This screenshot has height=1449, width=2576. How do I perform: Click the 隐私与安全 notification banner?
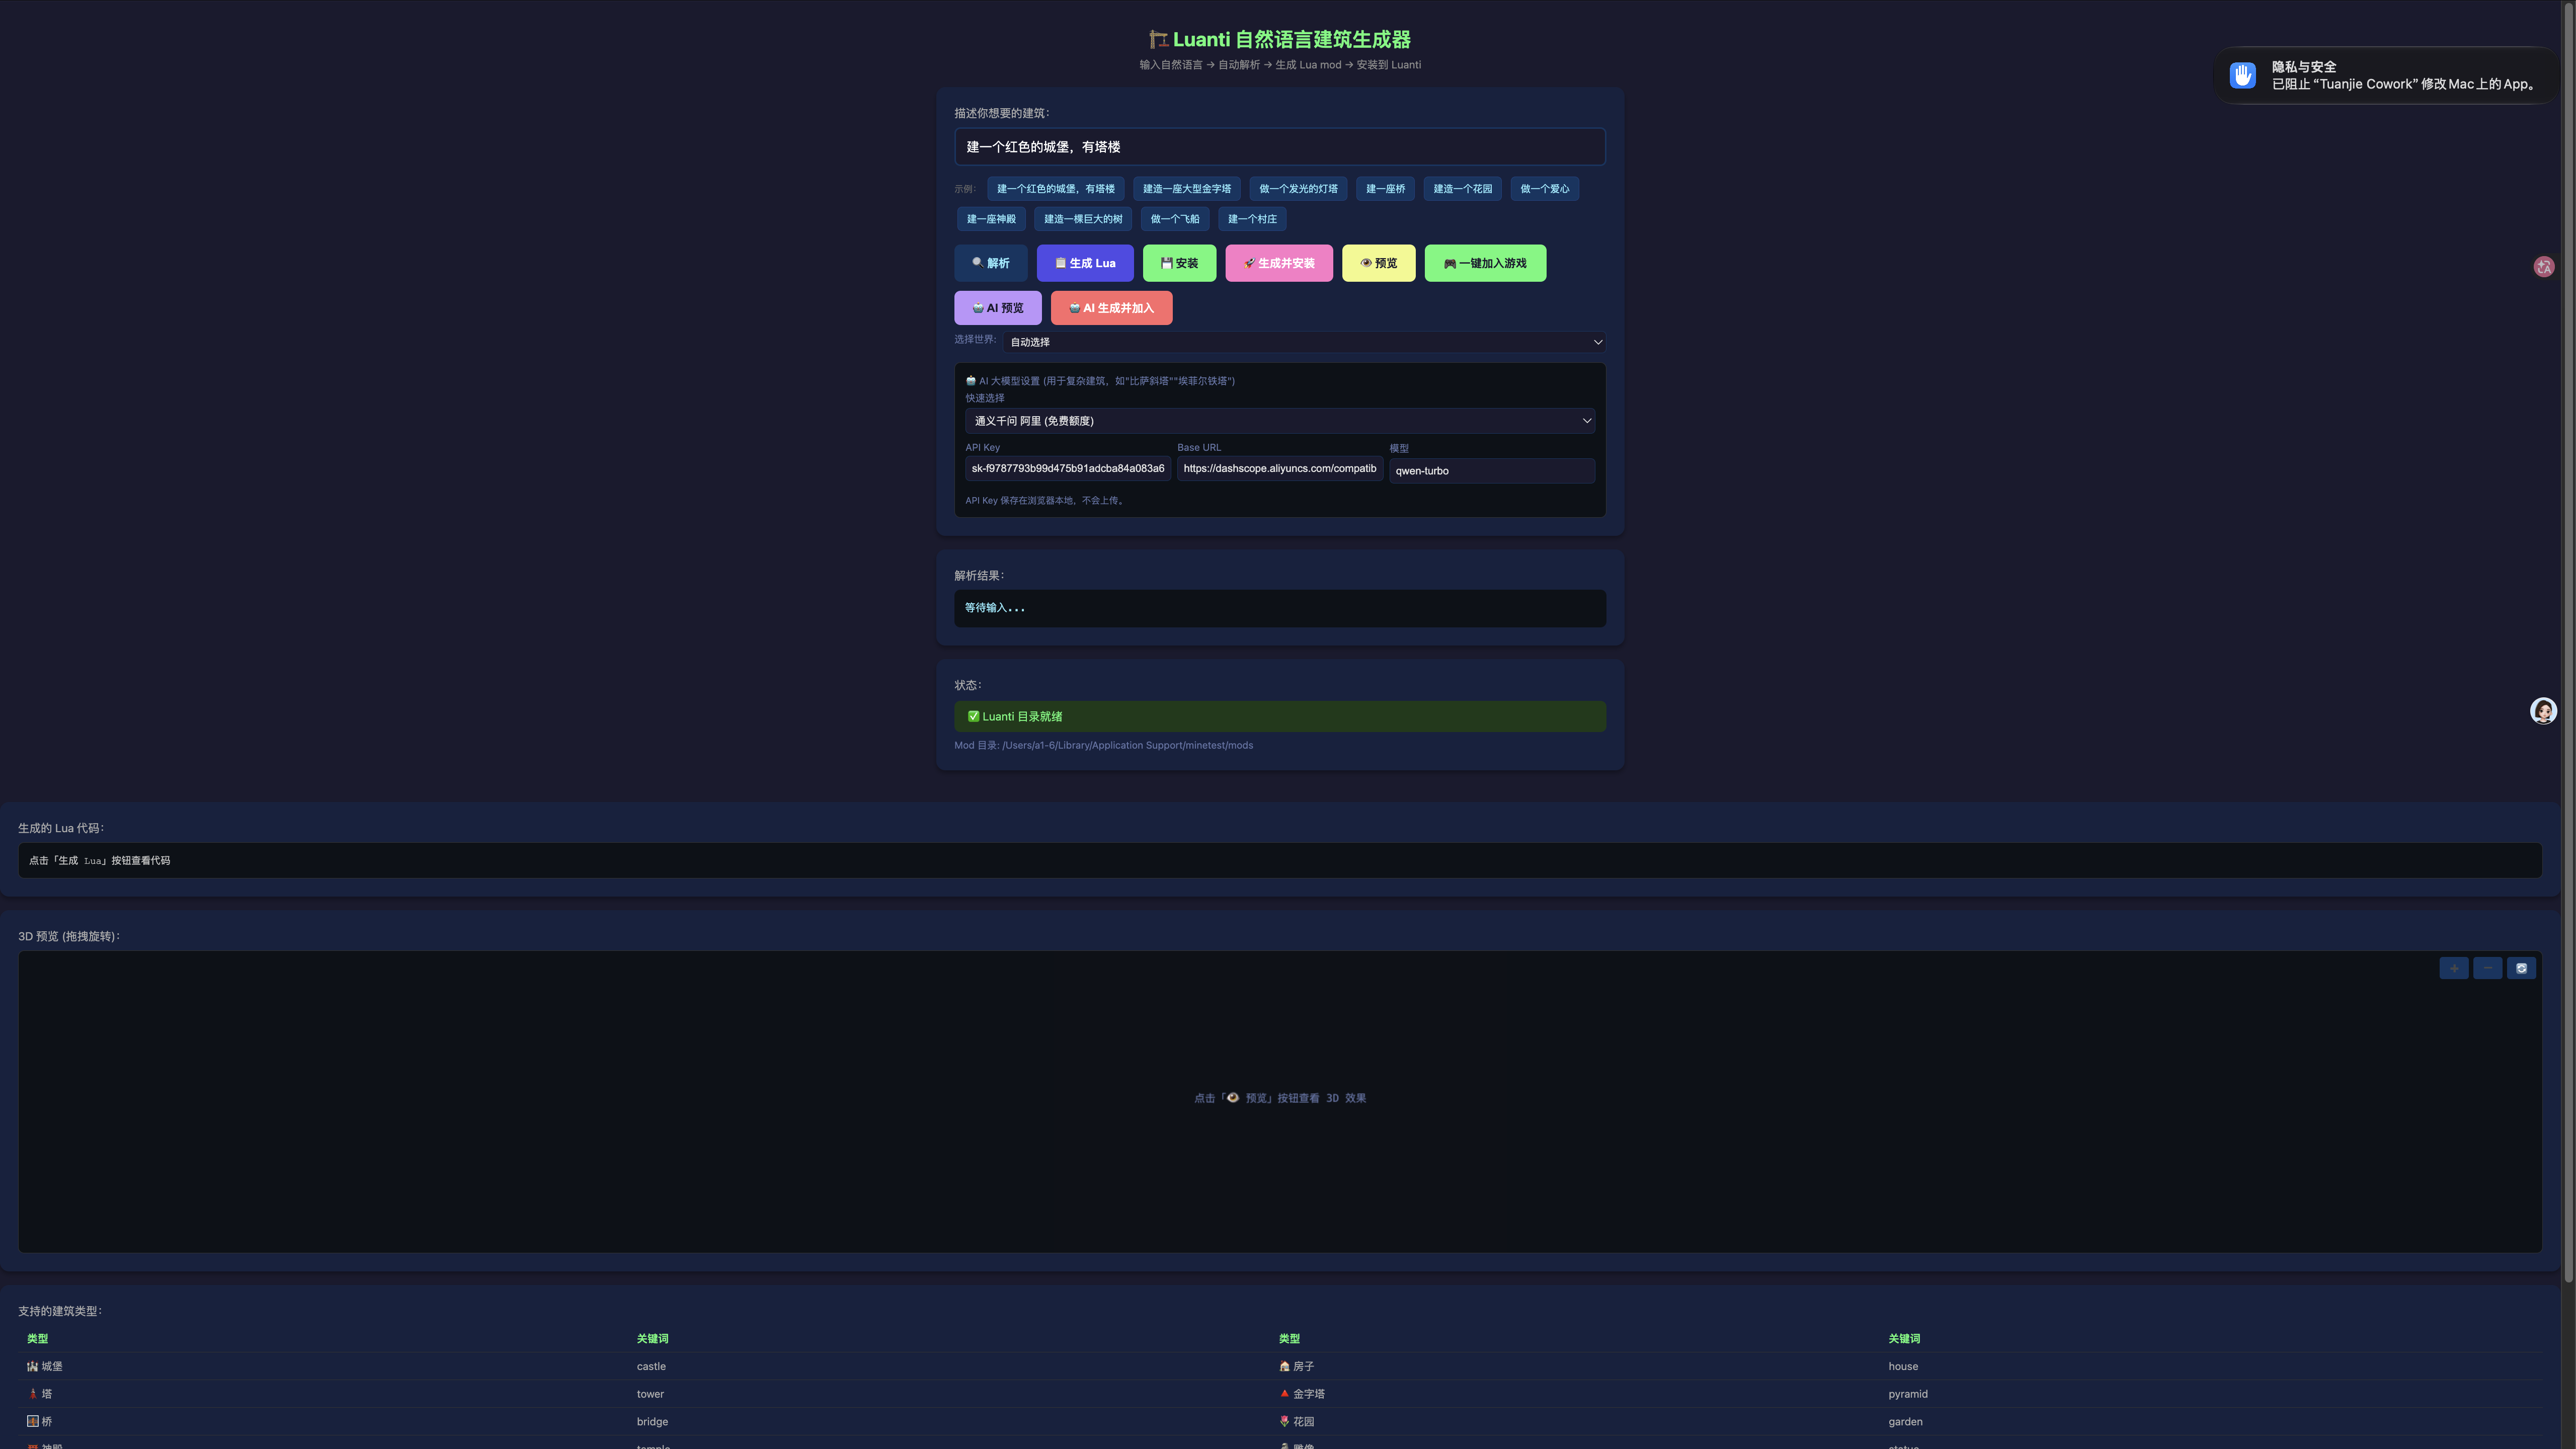pos(2386,76)
